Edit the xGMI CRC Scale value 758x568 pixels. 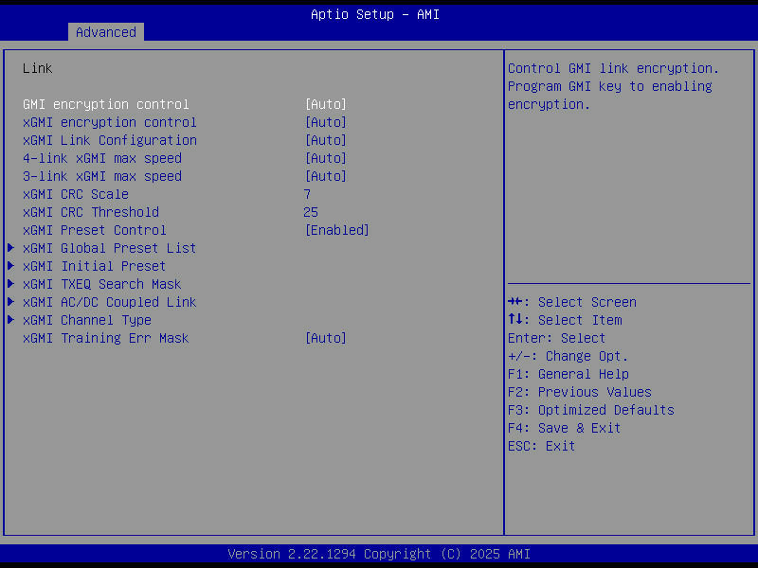[307, 193]
